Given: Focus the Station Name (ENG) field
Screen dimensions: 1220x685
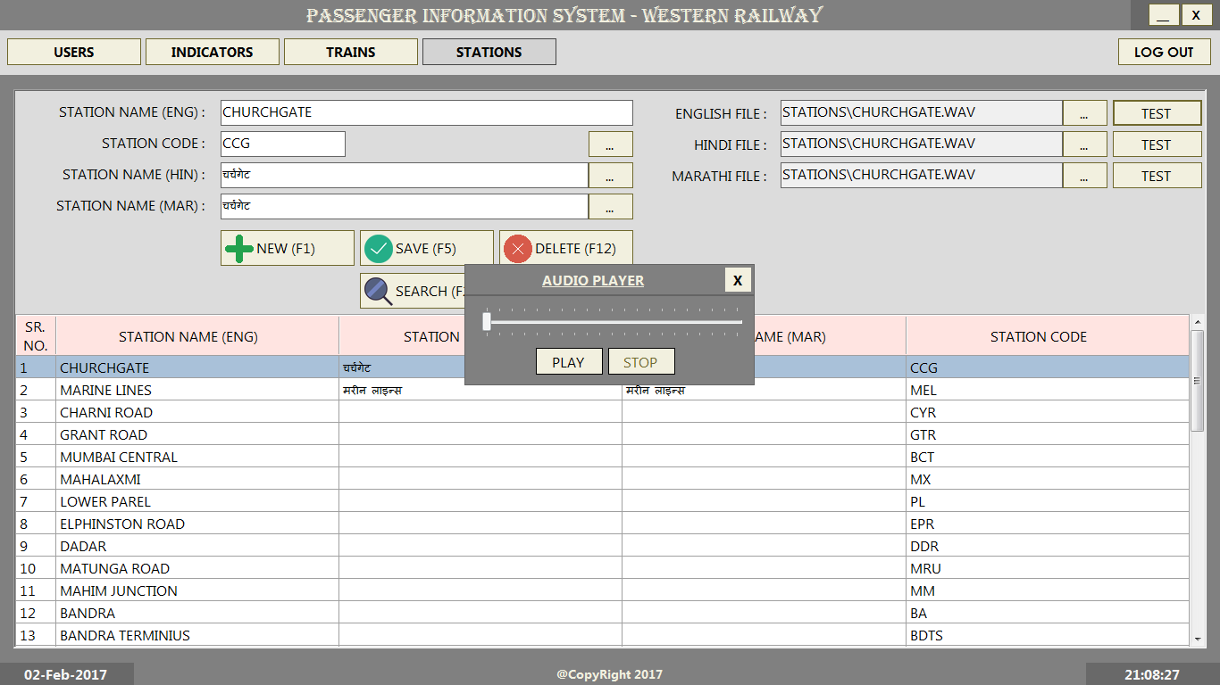Looking at the screenshot, I should pos(426,112).
